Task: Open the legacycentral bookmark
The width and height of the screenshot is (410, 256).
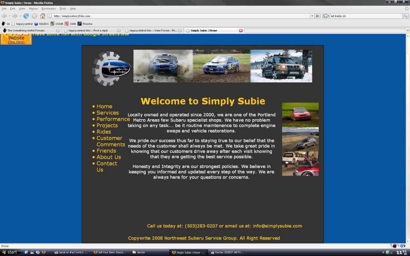Action: (x=22, y=24)
